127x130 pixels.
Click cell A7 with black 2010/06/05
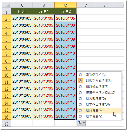22,53
